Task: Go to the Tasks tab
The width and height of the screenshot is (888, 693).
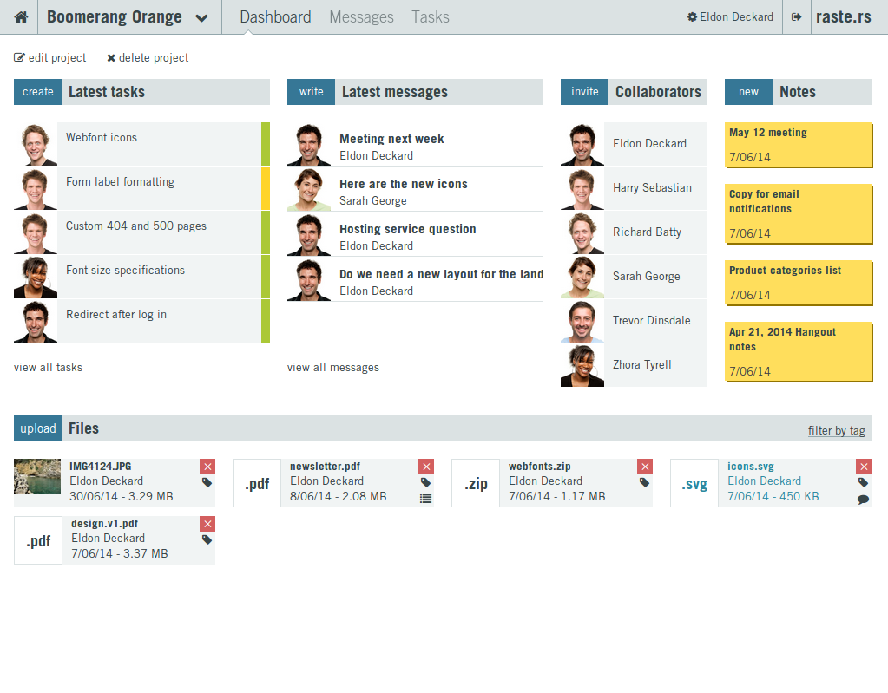Action: click(430, 17)
